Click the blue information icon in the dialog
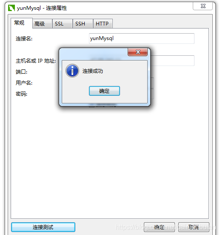This screenshot has height=235, width=220. (x=72, y=71)
